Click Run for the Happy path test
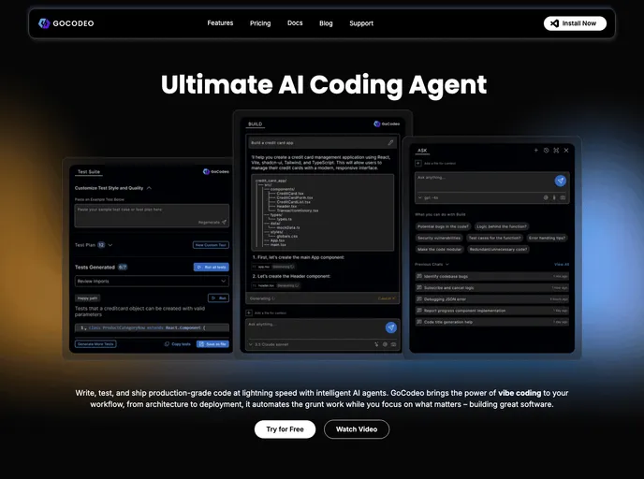Viewport: 644px width, 479px height. [x=218, y=298]
